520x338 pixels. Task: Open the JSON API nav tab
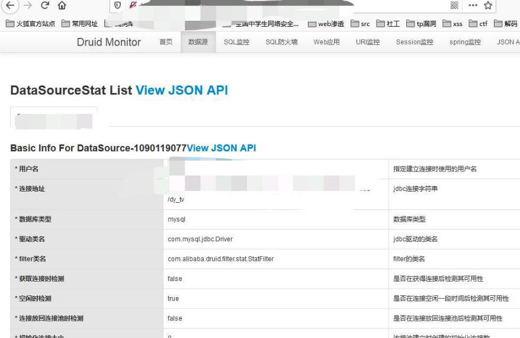[x=508, y=42]
